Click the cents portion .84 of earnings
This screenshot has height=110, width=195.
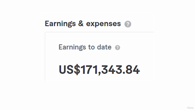tap(131, 70)
